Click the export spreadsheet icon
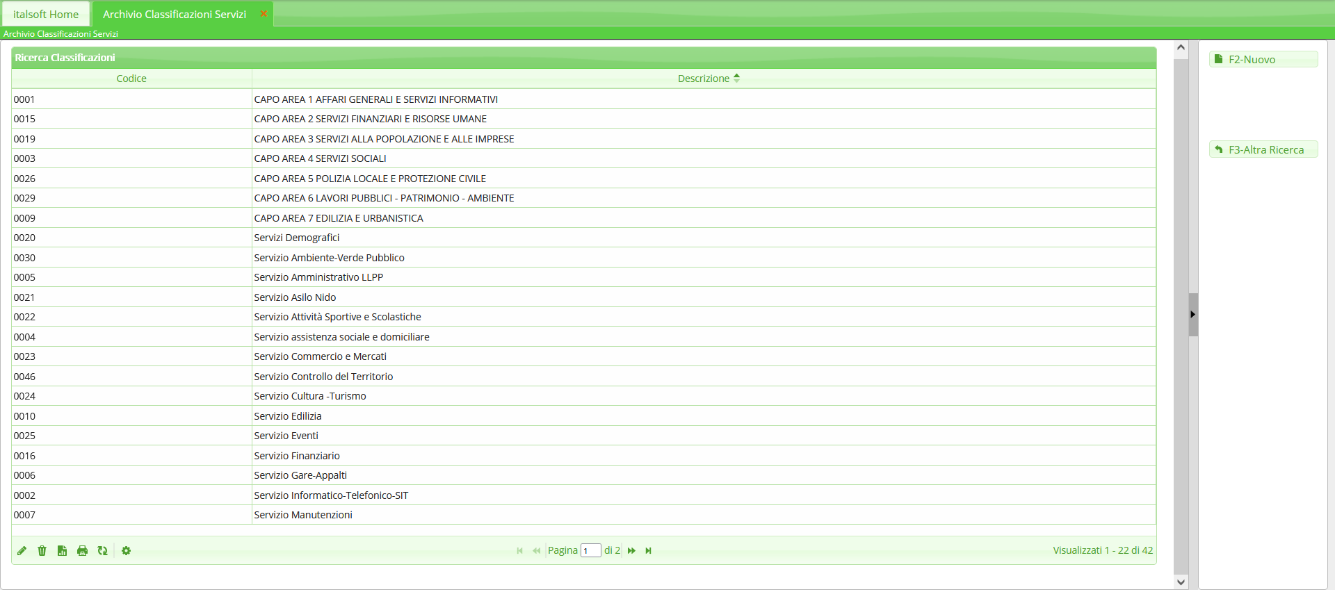Image resolution: width=1335 pixels, height=592 pixels. (x=62, y=551)
